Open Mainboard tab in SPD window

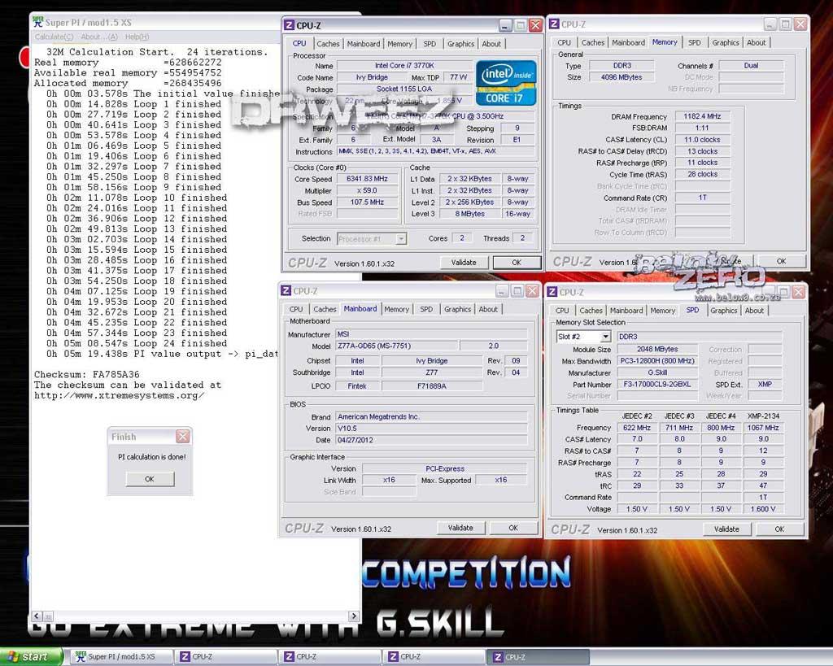pos(626,311)
